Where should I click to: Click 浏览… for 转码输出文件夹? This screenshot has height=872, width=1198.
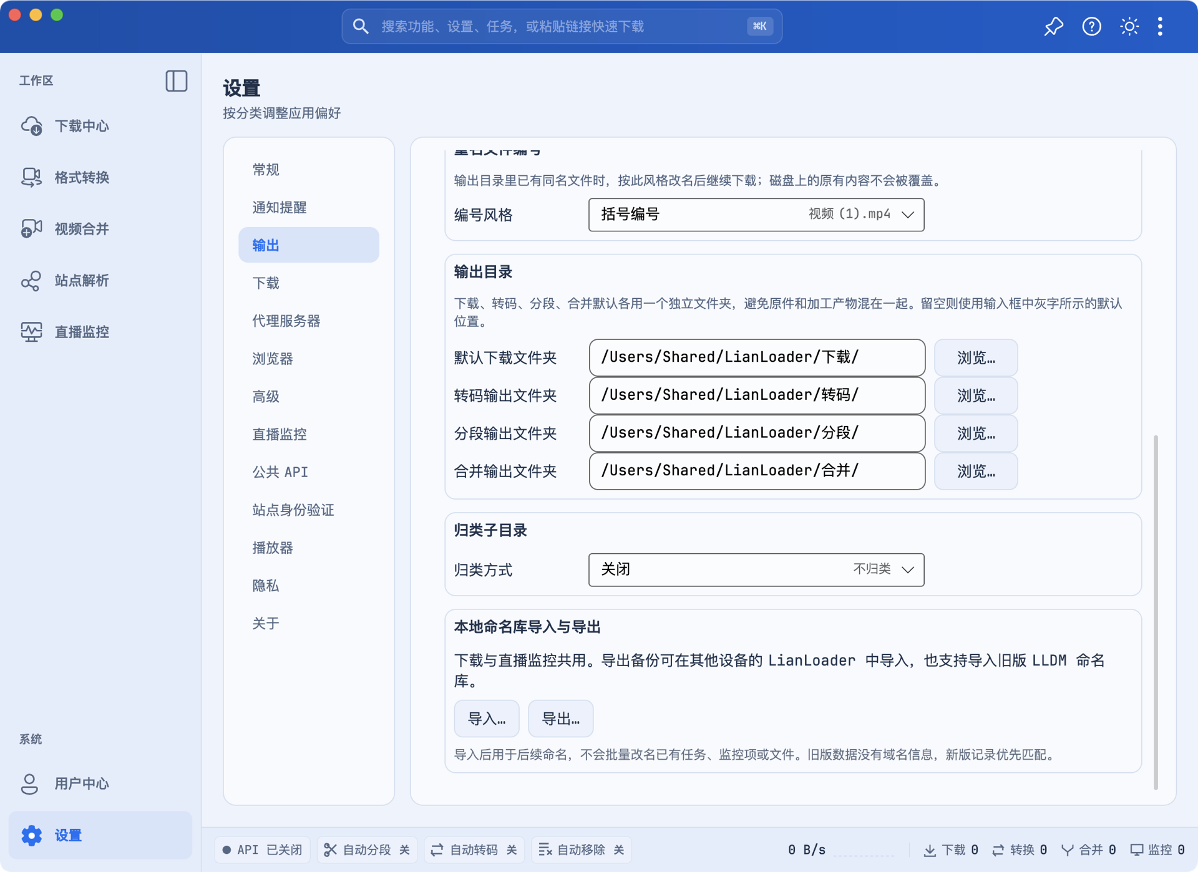point(976,395)
